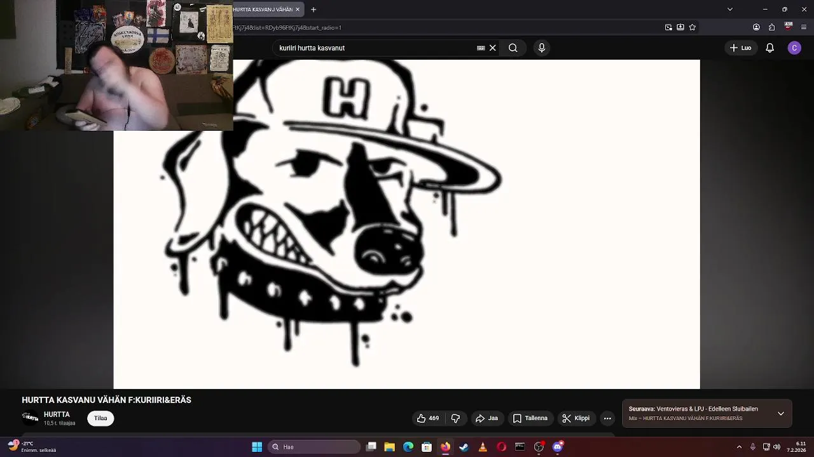Open HURTTA channel avatar
Screen dimensions: 814x457
[30, 418]
